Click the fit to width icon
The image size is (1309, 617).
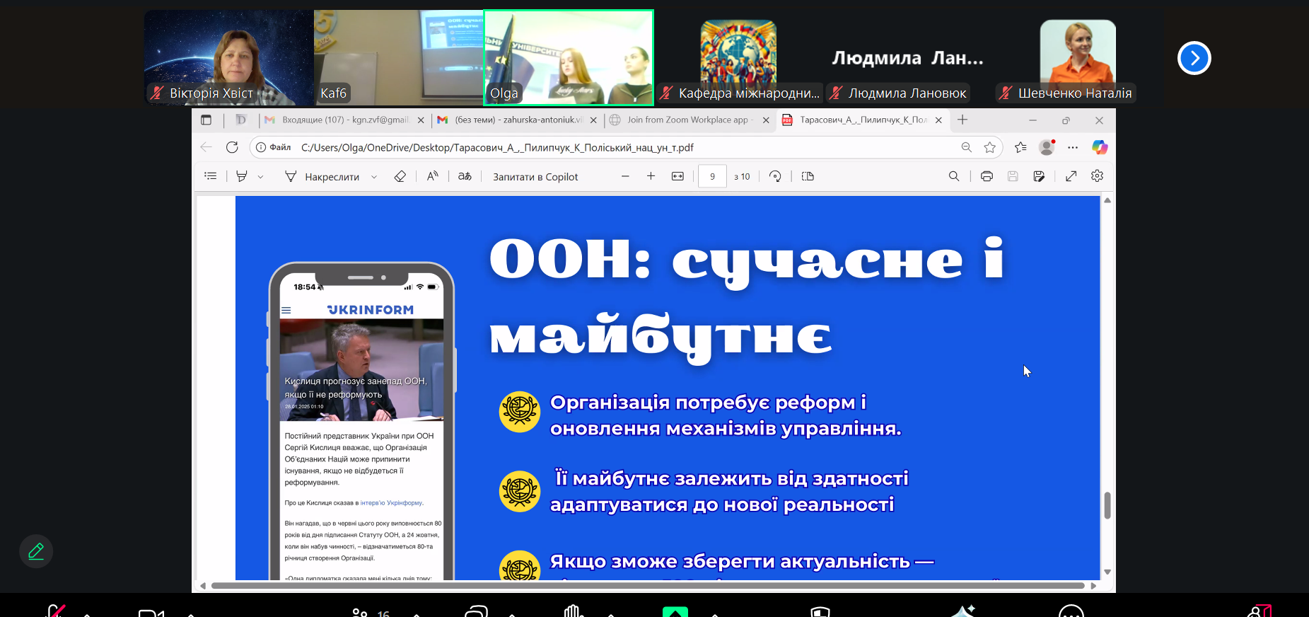coord(677,176)
